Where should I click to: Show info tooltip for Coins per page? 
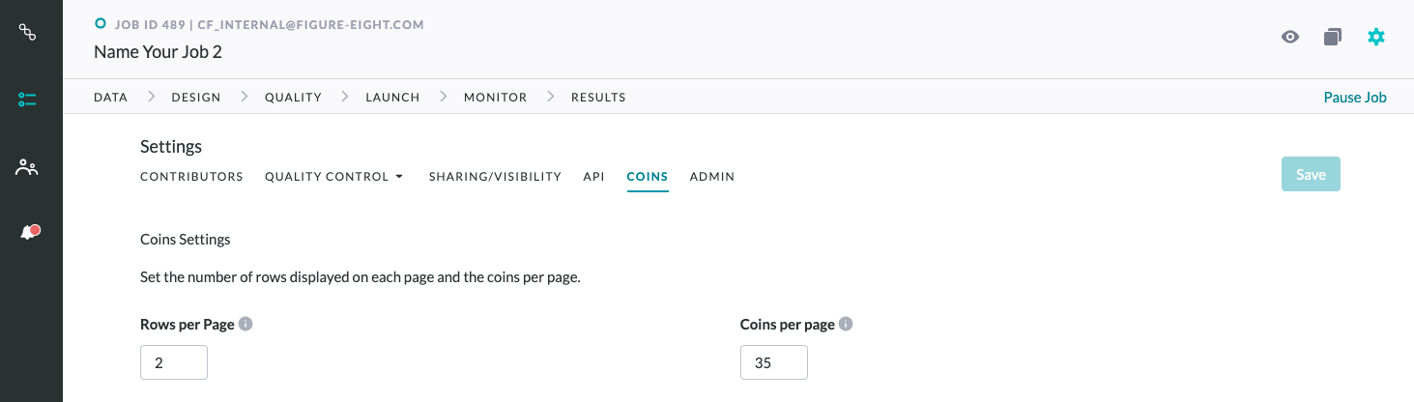846,324
